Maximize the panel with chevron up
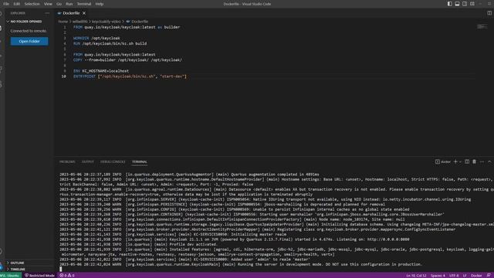The width and height of the screenshot is (494, 278). tap(489, 161)
